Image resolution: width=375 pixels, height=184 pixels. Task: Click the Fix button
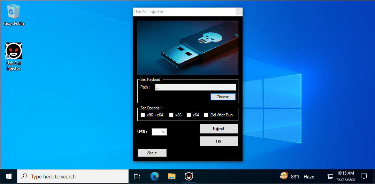(x=219, y=141)
